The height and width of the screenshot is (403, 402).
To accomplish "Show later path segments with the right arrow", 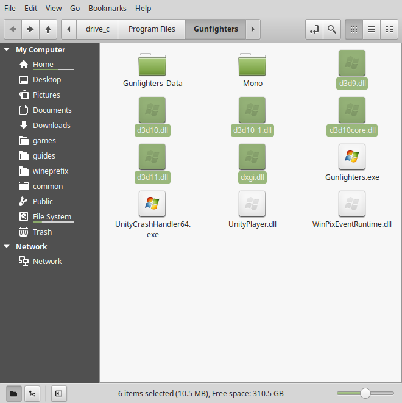I will click(253, 29).
